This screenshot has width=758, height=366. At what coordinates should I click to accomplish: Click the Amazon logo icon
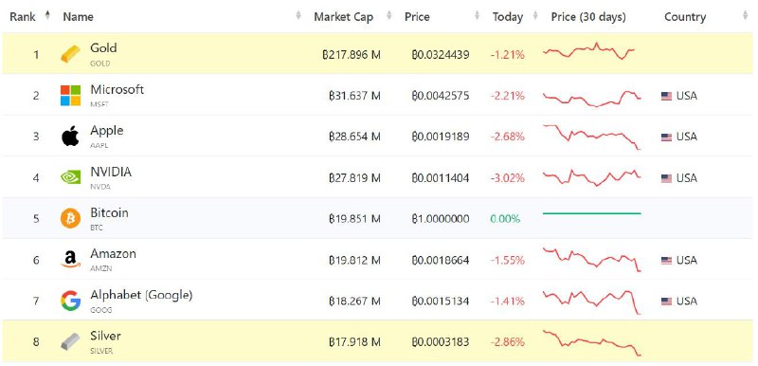click(x=70, y=260)
